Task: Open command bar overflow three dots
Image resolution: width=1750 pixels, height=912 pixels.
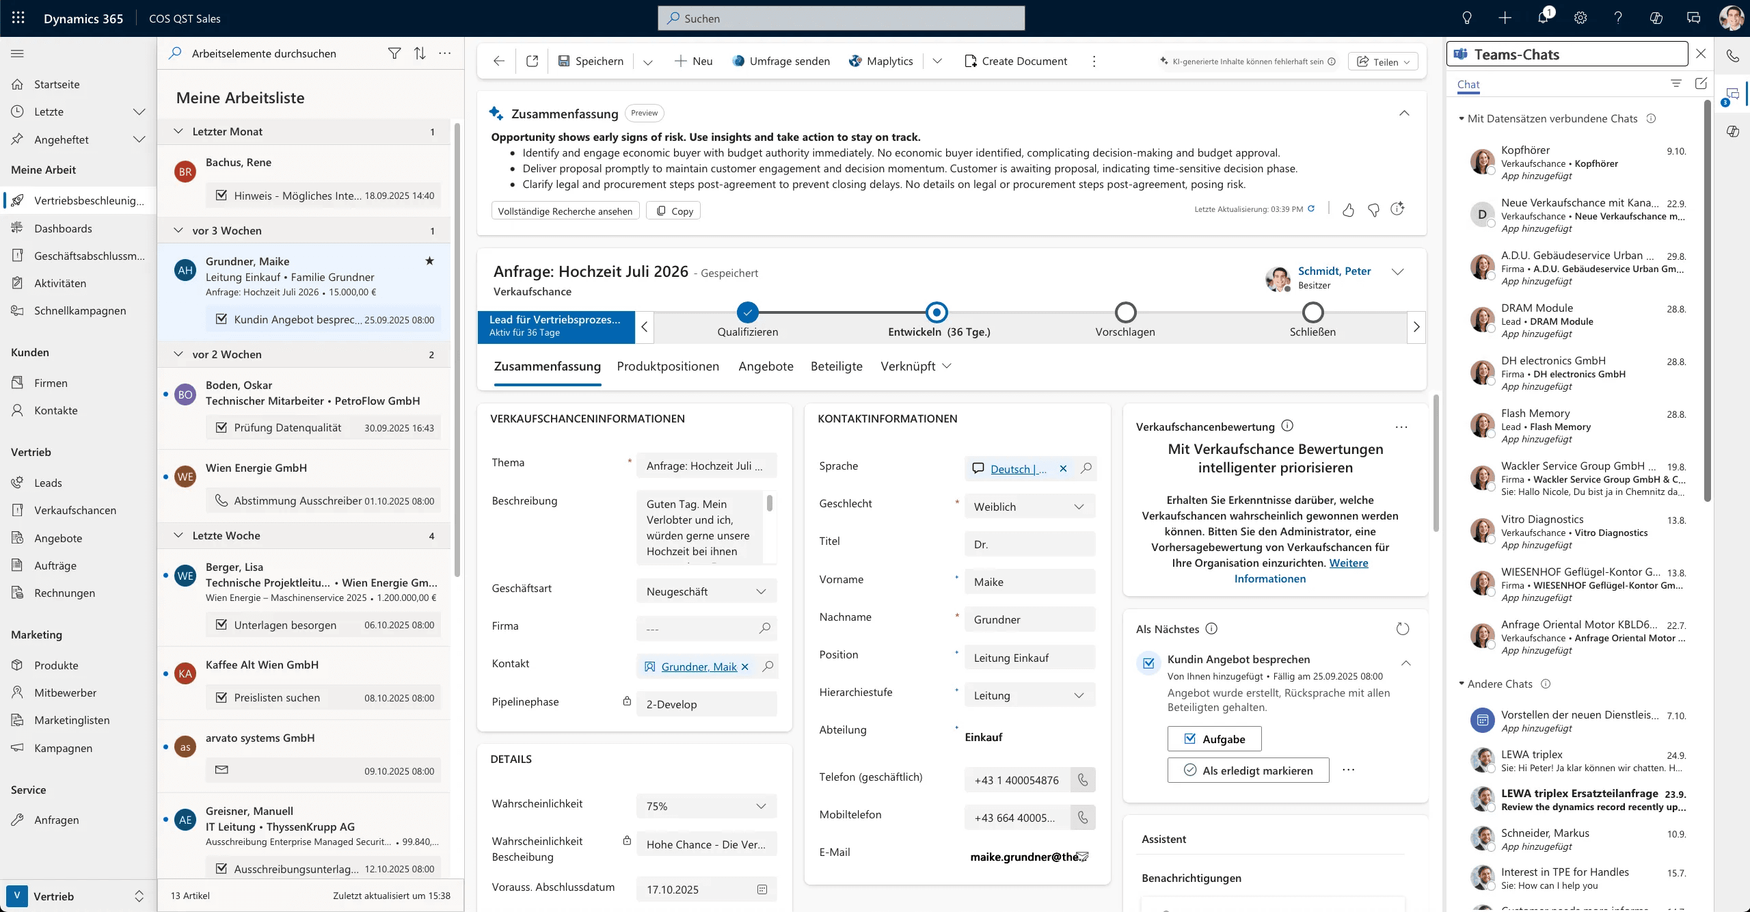Action: [x=1094, y=61]
